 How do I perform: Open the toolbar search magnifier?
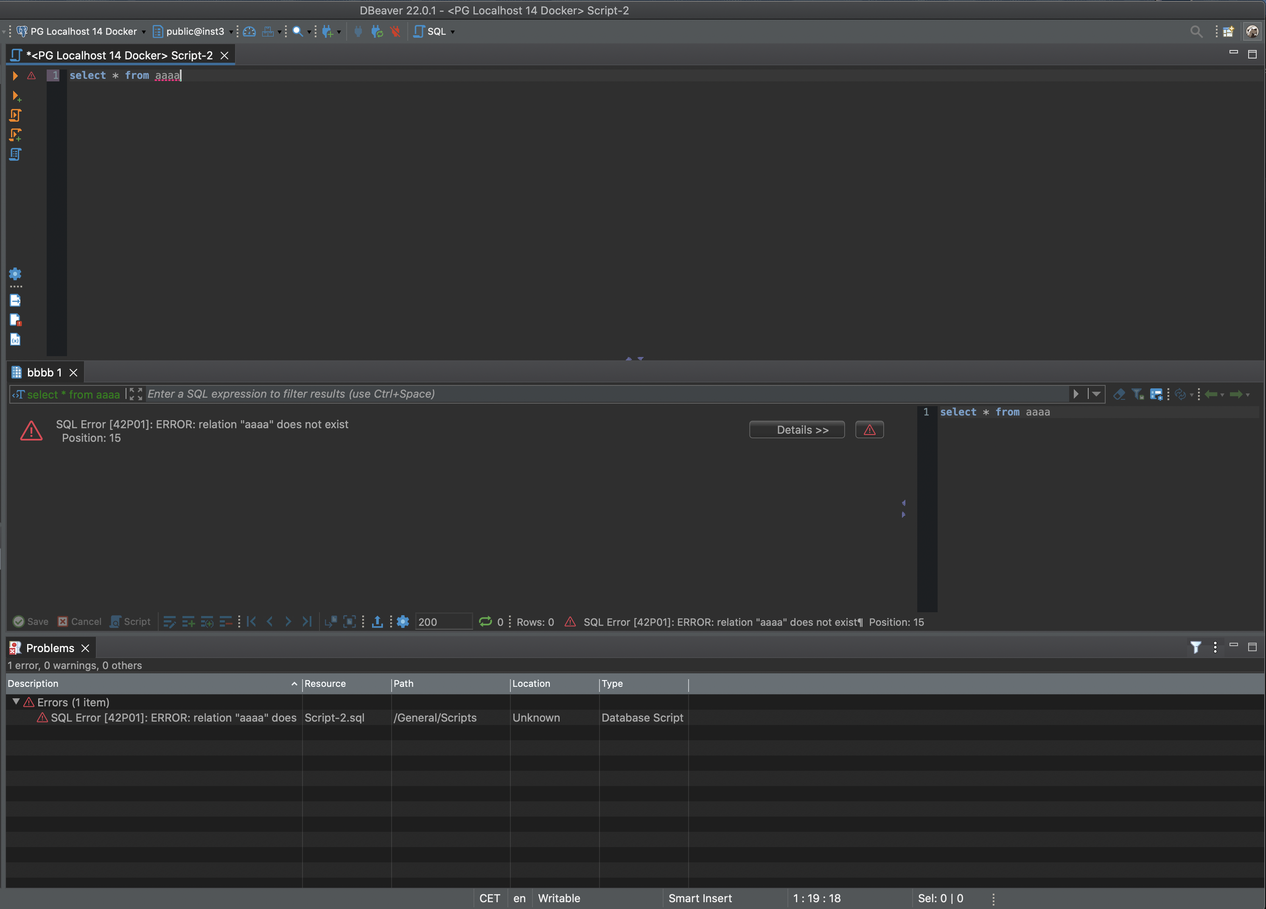[298, 32]
